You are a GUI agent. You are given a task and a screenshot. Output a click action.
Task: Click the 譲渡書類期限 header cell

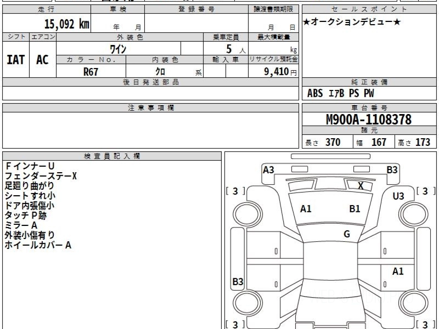pyautogui.click(x=273, y=10)
